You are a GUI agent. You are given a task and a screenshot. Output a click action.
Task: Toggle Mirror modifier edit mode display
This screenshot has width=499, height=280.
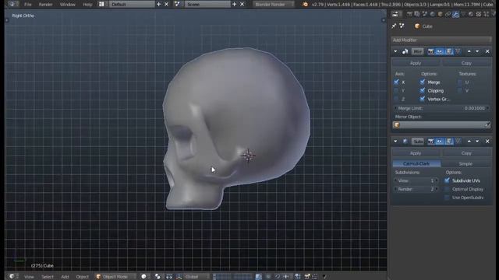click(448, 51)
